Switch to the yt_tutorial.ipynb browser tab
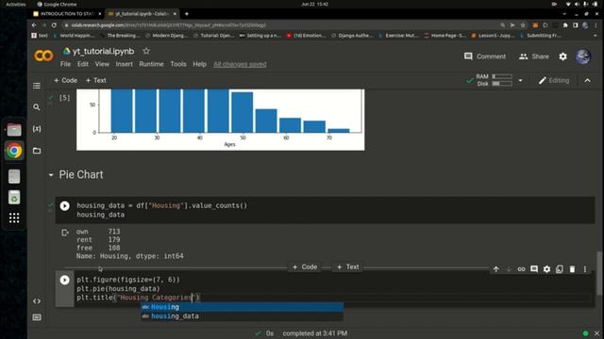The height and width of the screenshot is (339, 604). [142, 14]
